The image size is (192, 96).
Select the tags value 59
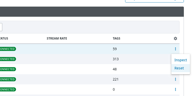[x=115, y=49]
